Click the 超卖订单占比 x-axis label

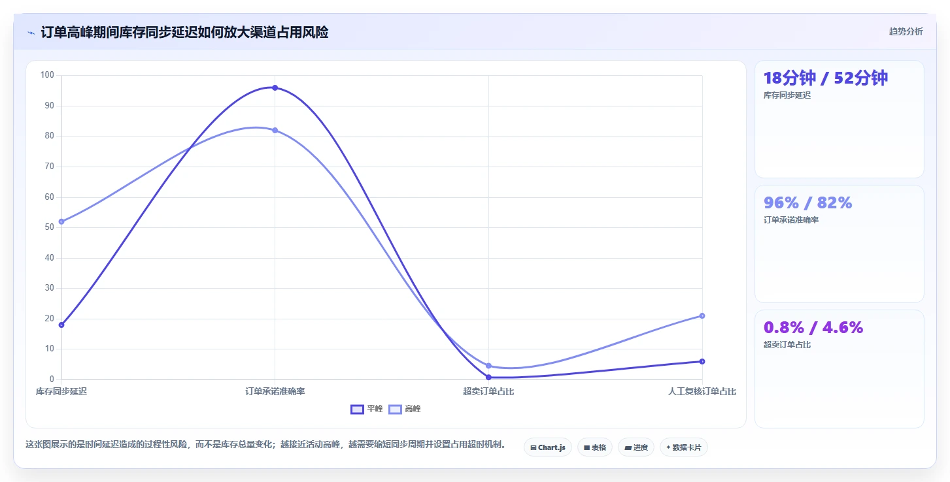pyautogui.click(x=488, y=391)
